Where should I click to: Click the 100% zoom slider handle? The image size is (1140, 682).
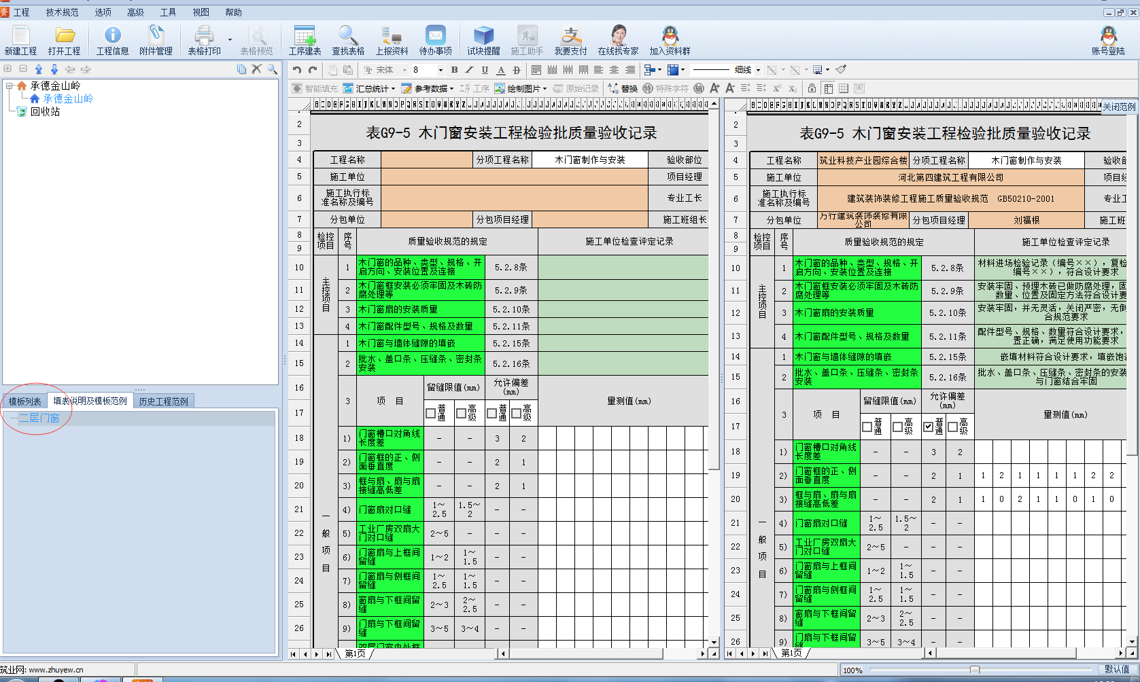coord(974,670)
